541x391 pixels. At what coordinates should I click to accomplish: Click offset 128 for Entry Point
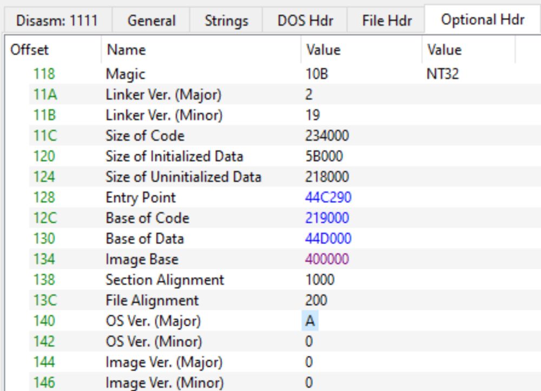(x=44, y=197)
